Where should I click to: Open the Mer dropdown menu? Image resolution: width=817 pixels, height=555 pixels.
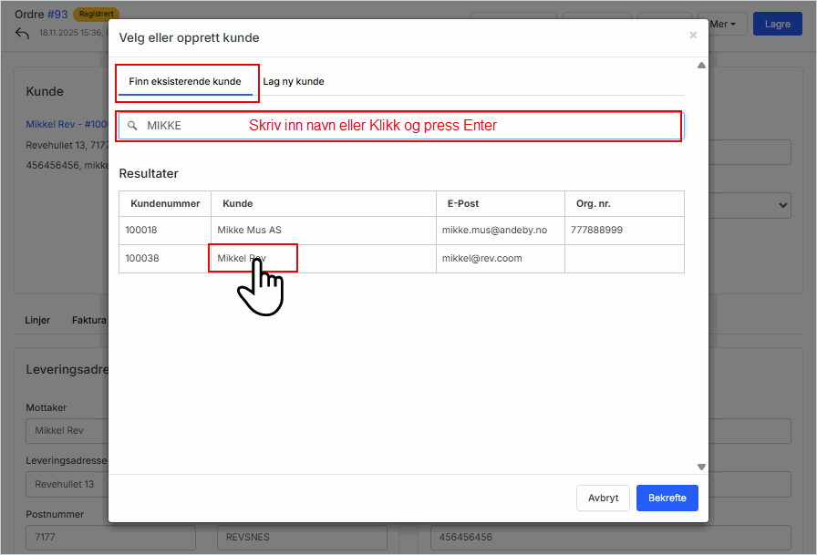coord(723,25)
